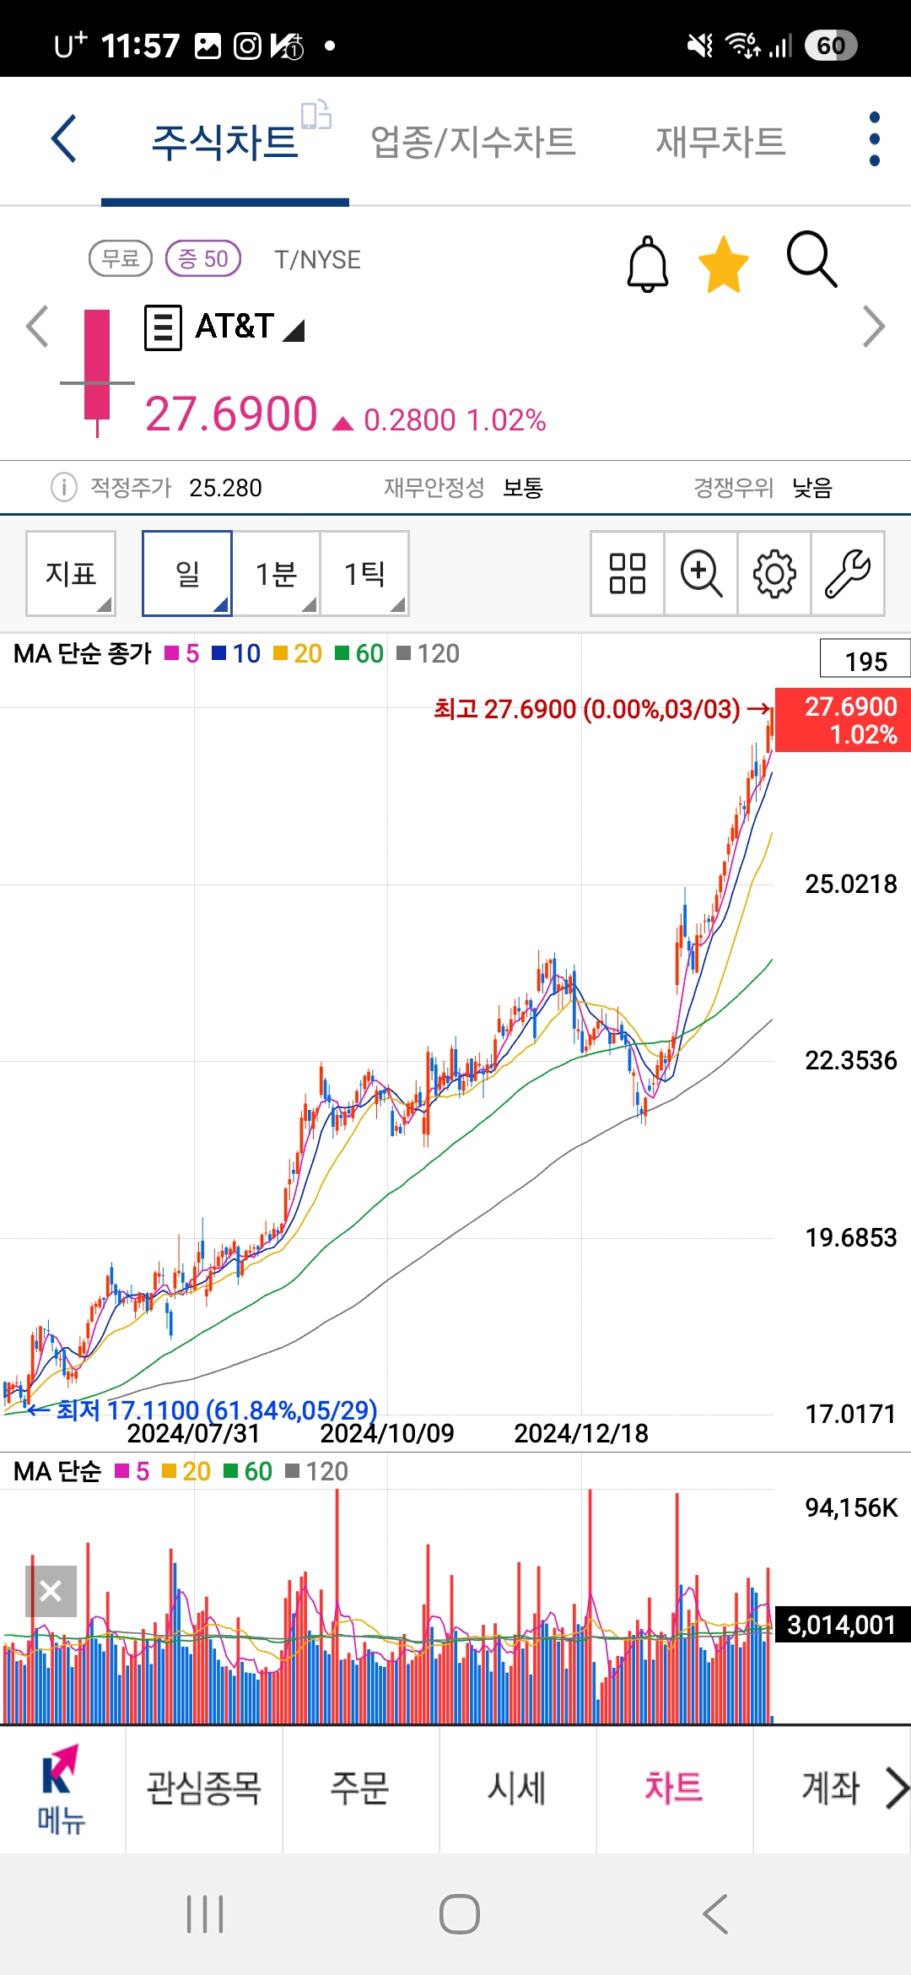Select the 1틱 tick period button
Image resolution: width=911 pixels, height=1975 pixels.
pos(364,574)
